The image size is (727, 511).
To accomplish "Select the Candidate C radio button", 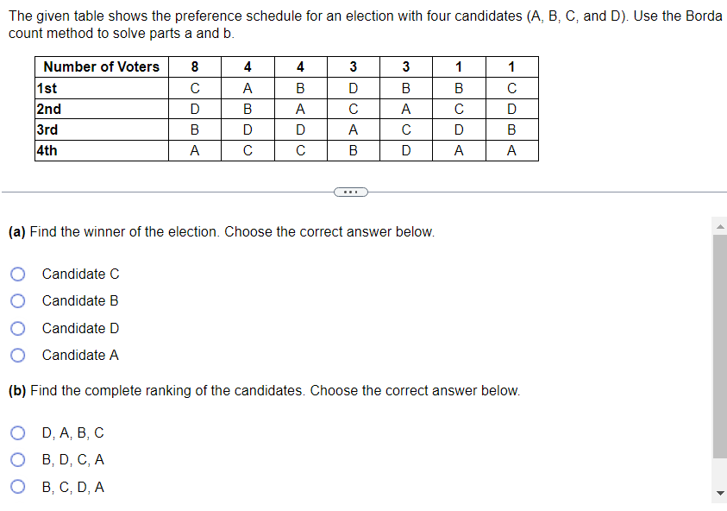I will [17, 274].
